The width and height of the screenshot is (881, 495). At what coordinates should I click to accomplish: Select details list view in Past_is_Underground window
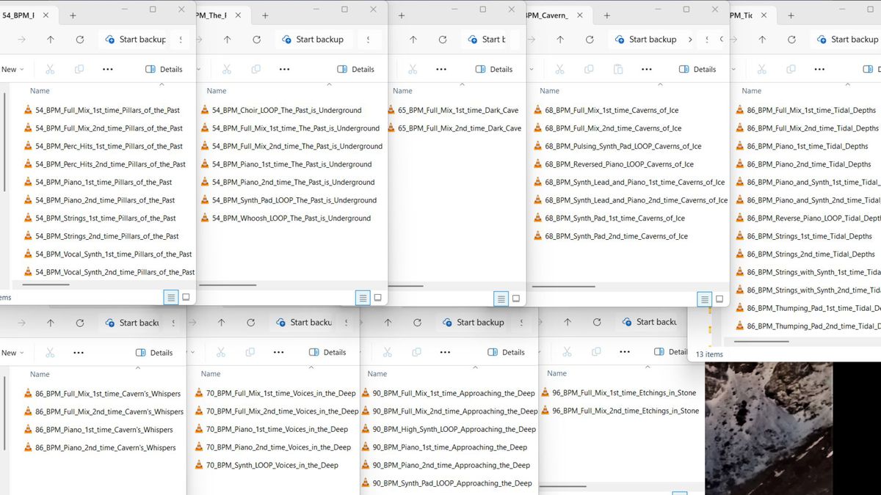click(x=362, y=298)
